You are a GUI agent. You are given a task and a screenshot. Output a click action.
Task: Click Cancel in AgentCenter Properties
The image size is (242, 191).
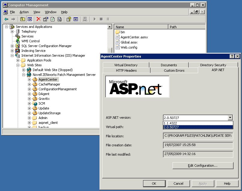click(178, 184)
